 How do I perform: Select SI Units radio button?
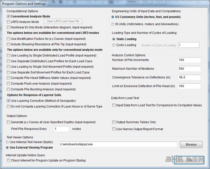coord(113,24)
